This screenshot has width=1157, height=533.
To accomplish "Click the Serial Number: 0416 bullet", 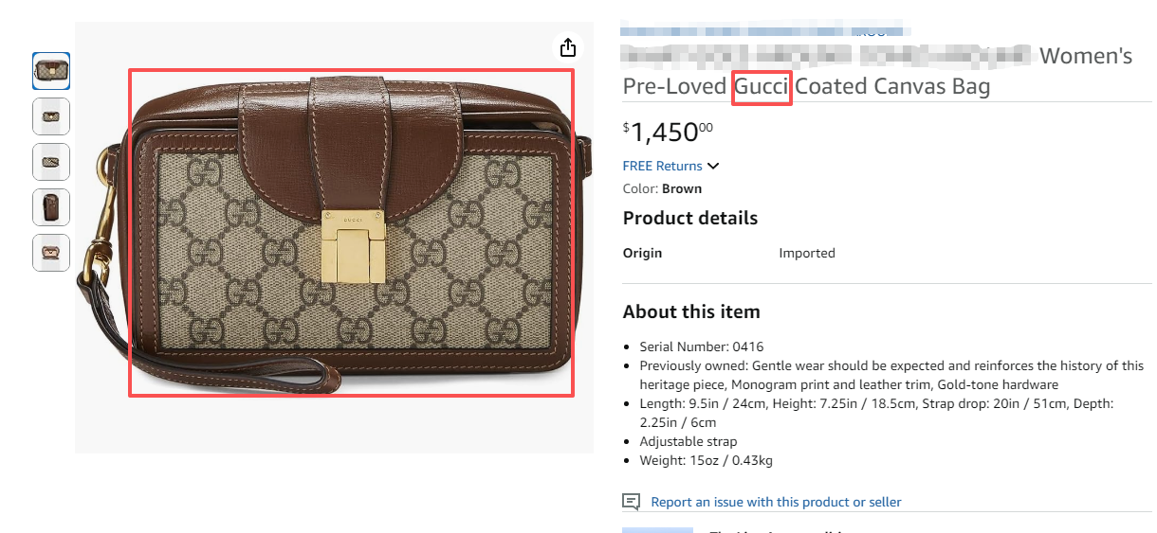I will click(x=701, y=347).
